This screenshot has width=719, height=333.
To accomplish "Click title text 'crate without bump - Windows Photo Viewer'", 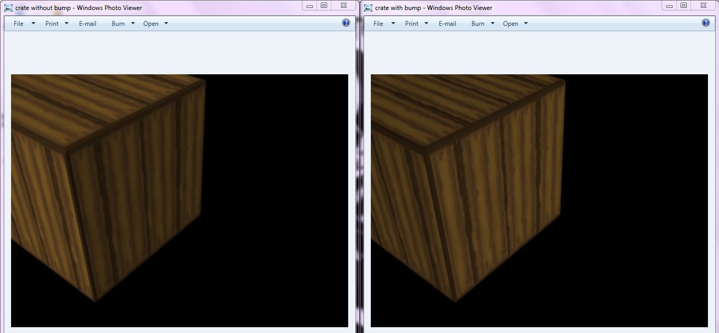I will (78, 8).
